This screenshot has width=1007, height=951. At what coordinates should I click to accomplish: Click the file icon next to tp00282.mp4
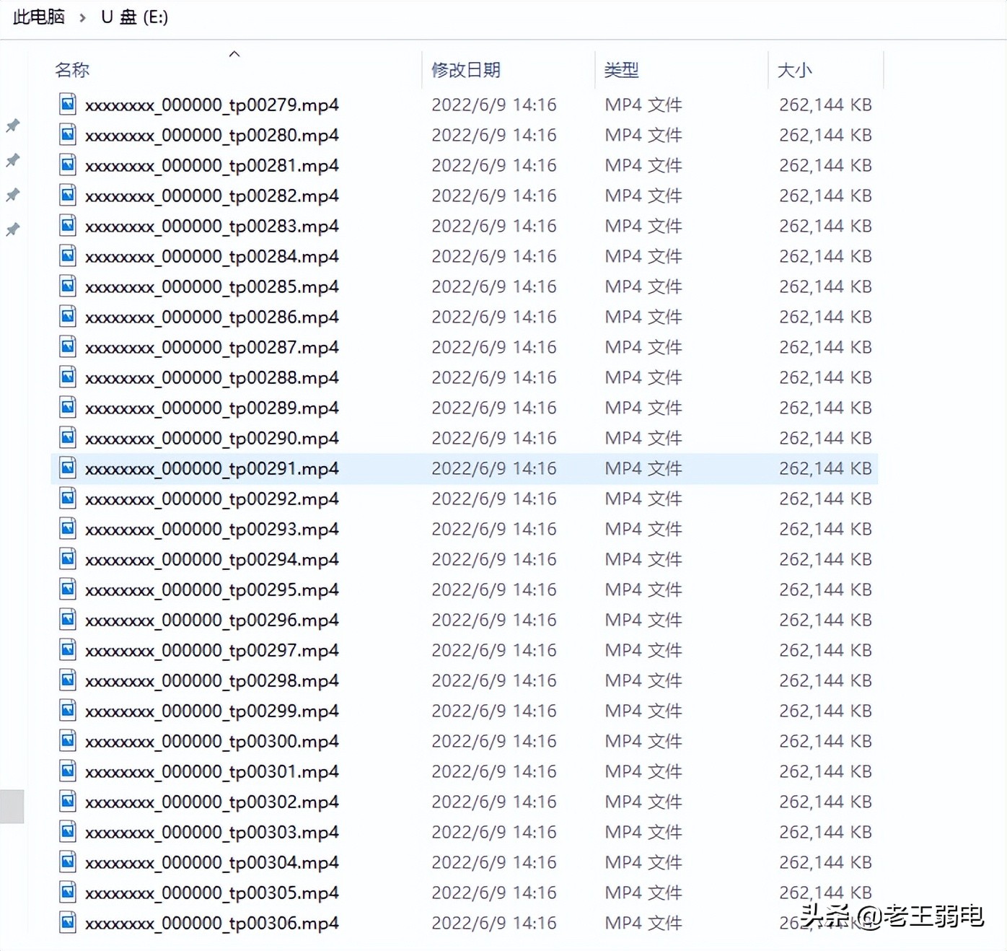67,196
